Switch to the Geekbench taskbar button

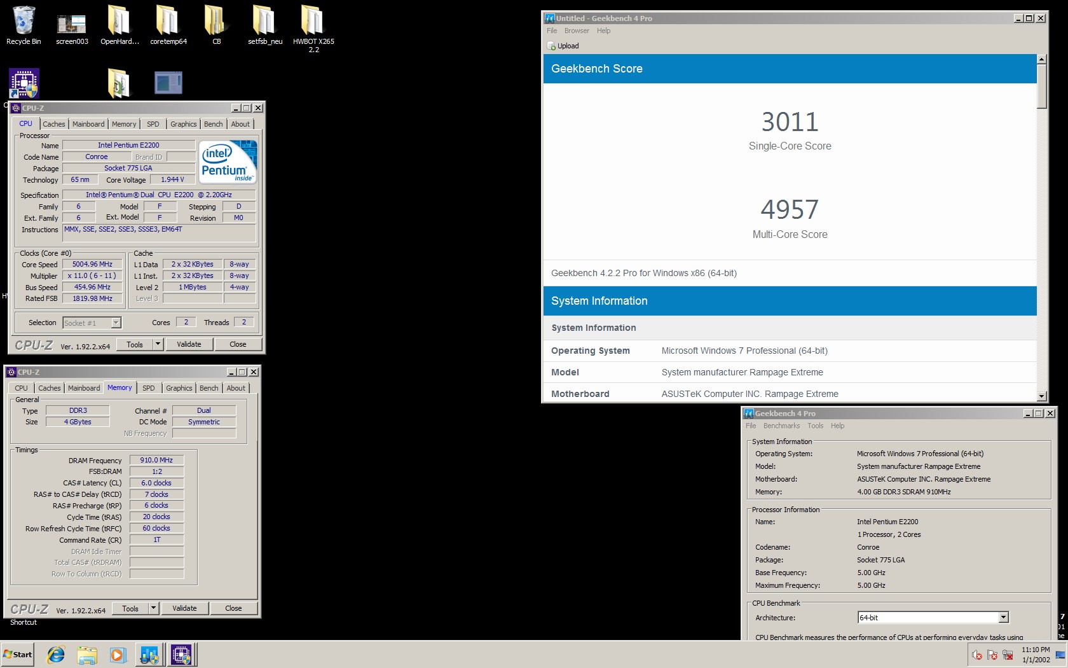[149, 655]
